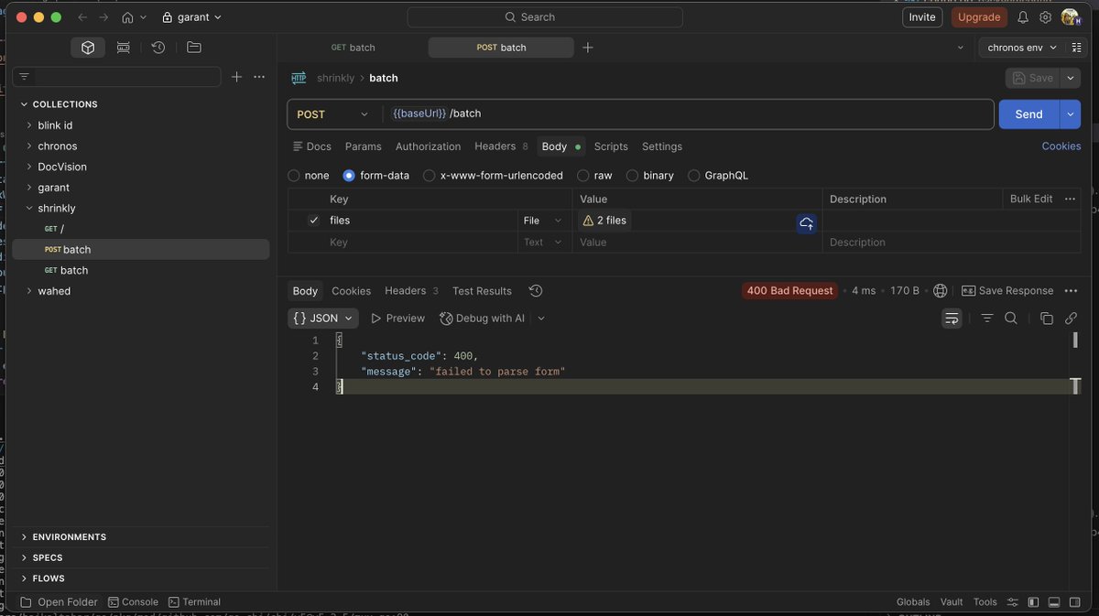Open the Test Results response tab

coord(482,291)
